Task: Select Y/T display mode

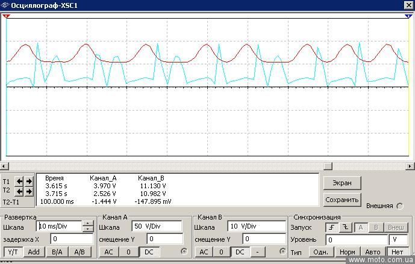Action: tap(13, 252)
